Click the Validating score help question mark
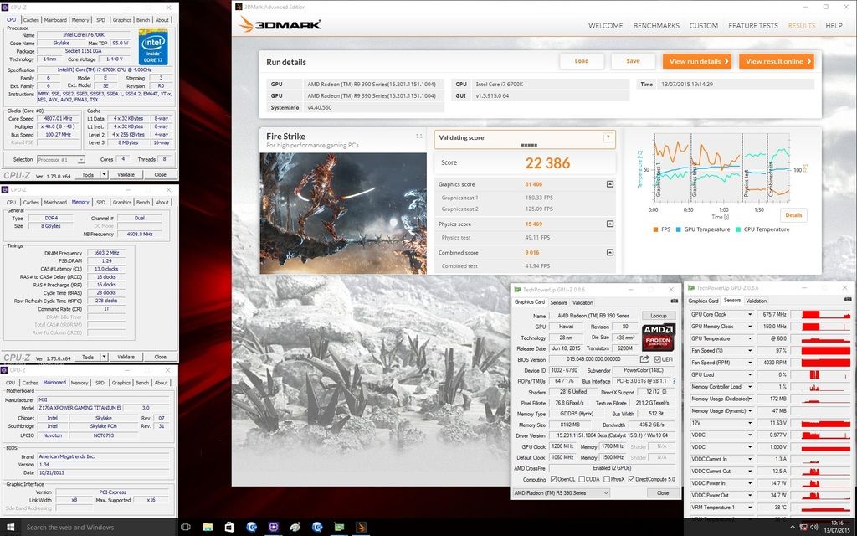Viewport: 857px width, 536px height. pos(608,138)
